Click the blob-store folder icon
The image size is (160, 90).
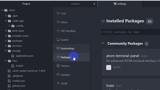pos(9,31)
